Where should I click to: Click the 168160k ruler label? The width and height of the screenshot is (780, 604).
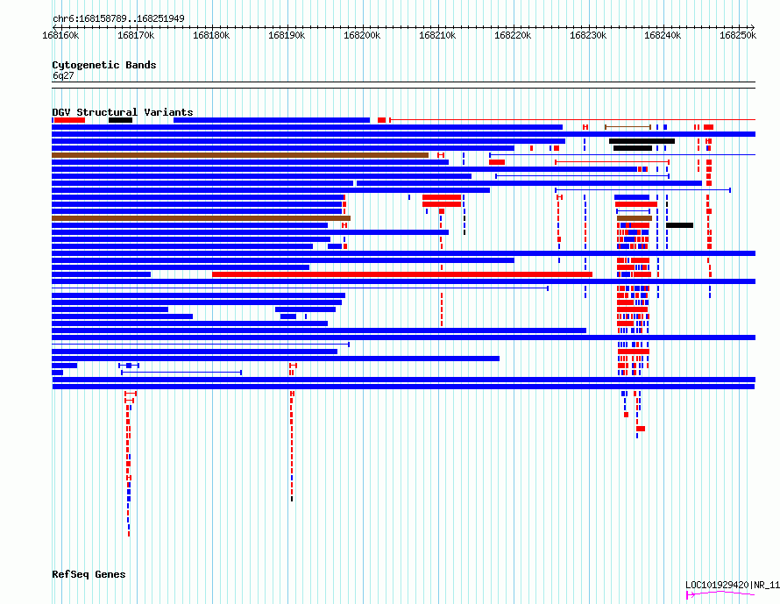[x=60, y=35]
